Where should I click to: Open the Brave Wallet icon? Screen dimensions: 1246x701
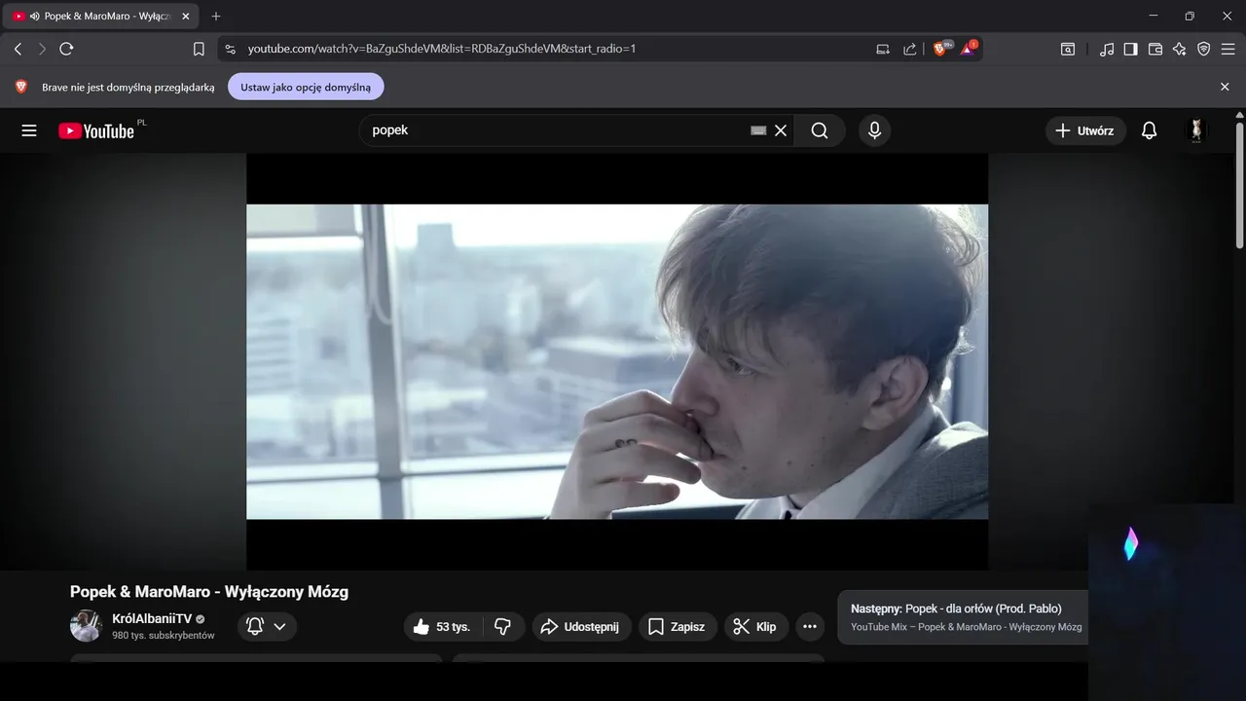point(1155,49)
